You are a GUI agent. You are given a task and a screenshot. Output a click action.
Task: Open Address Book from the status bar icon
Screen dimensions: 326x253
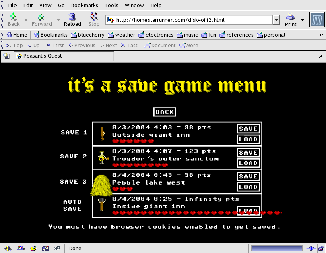click(x=45, y=248)
